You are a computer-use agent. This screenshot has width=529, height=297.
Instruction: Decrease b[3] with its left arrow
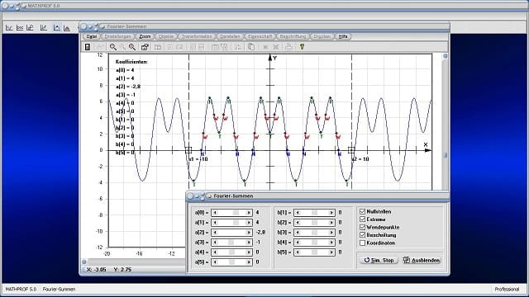298,233
